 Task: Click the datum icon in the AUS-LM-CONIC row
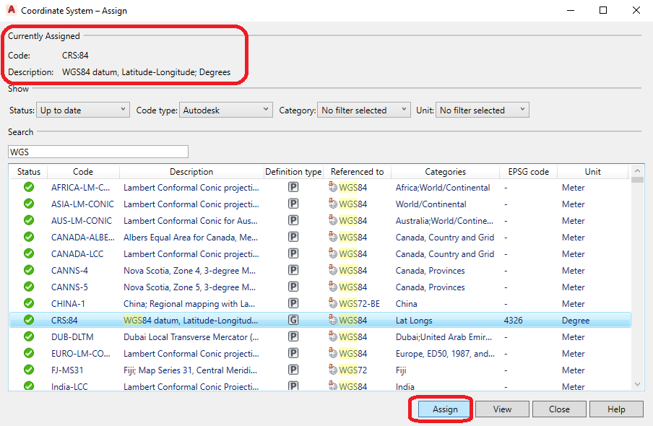coord(333,220)
